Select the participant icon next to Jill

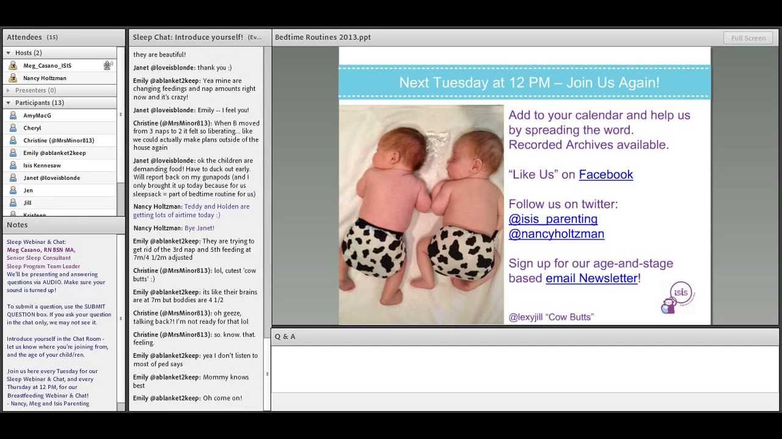coord(13,203)
